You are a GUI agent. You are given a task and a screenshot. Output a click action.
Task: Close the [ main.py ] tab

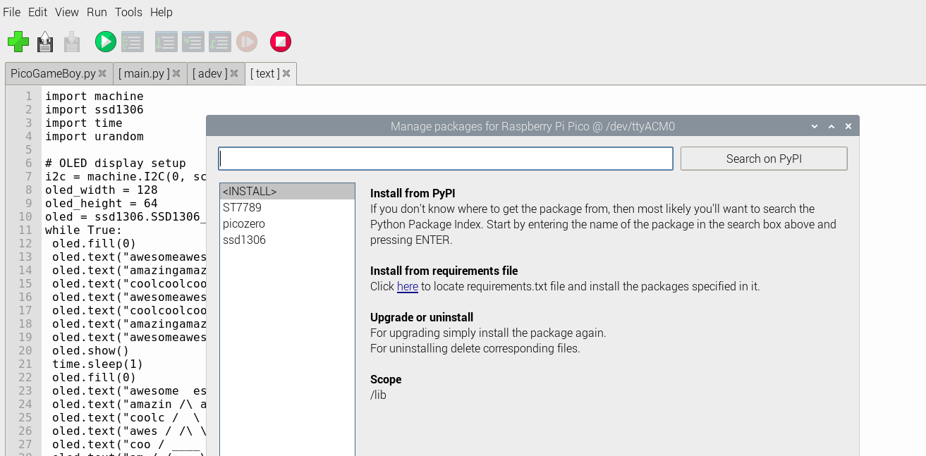(176, 73)
